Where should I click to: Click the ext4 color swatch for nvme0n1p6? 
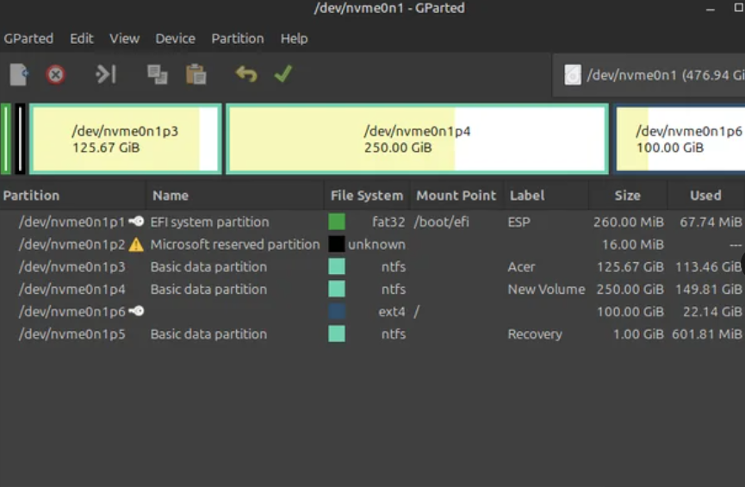[x=337, y=312]
